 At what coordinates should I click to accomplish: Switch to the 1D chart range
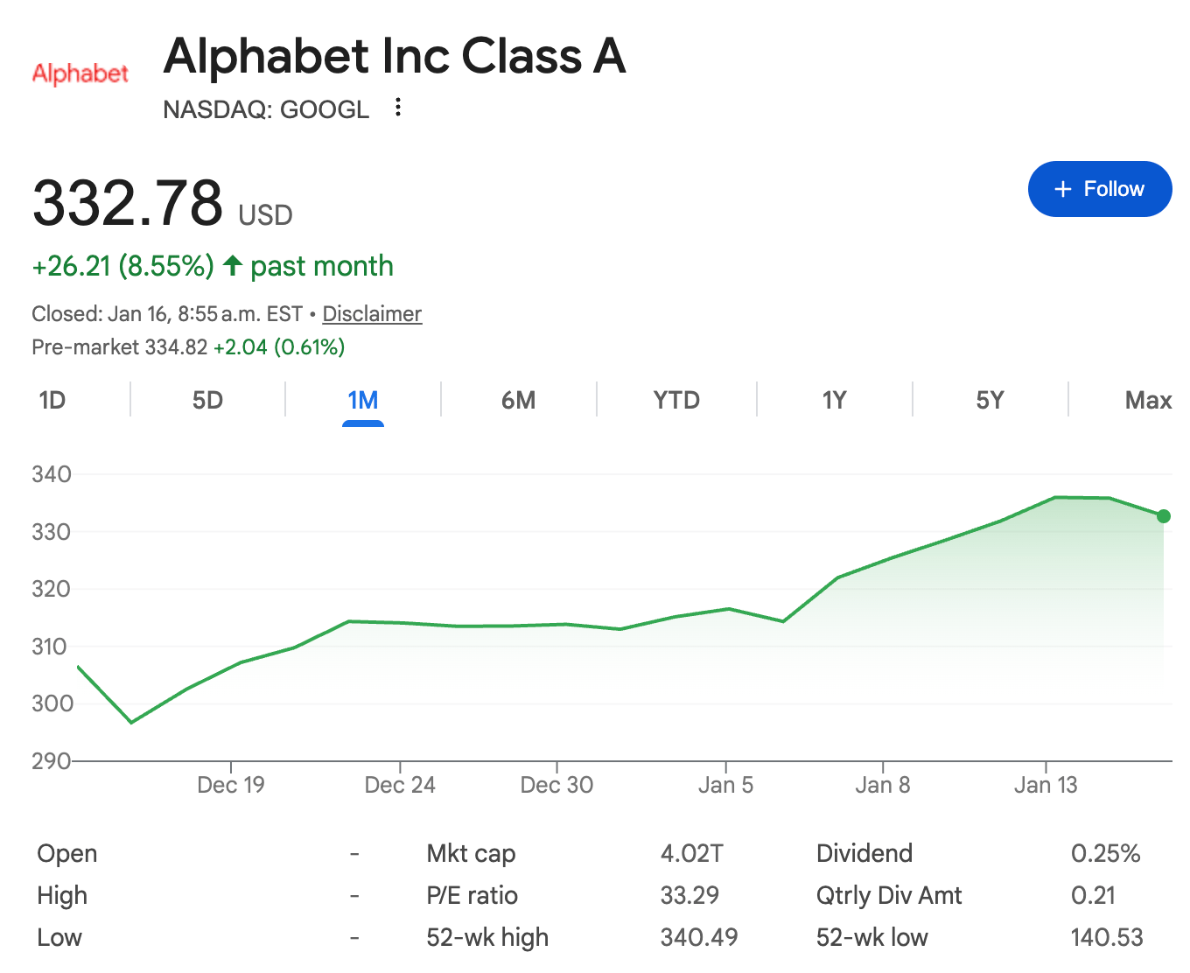click(x=52, y=401)
